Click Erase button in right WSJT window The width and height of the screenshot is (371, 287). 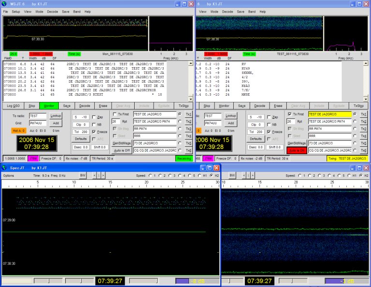pos(278,106)
